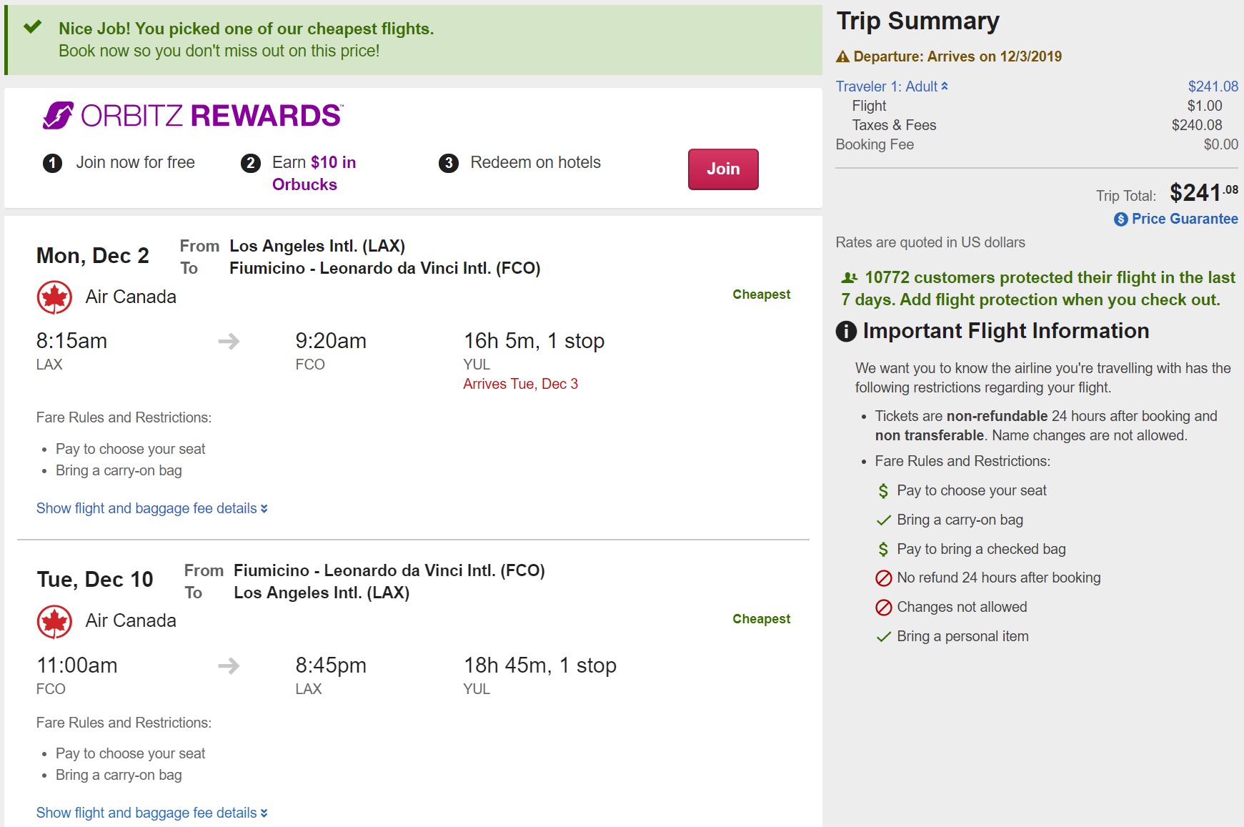Click the no-refund prohibited icon
The width and height of the screenshot is (1244, 827).
[x=884, y=578]
